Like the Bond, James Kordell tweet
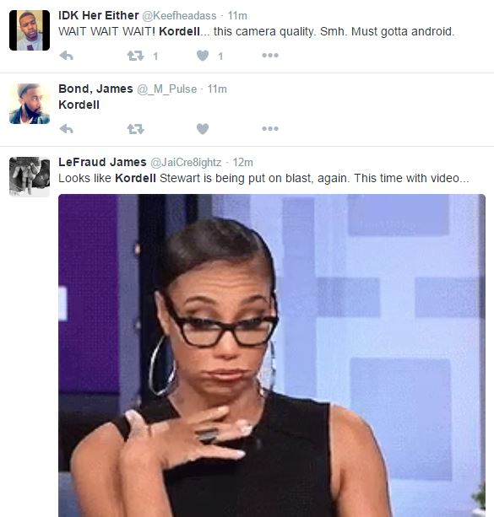Screen dimensions: 494x517 (203, 128)
